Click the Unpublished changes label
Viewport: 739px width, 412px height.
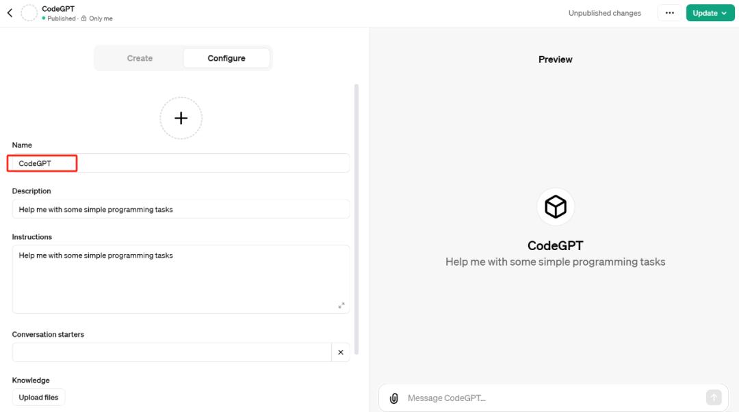(x=604, y=13)
